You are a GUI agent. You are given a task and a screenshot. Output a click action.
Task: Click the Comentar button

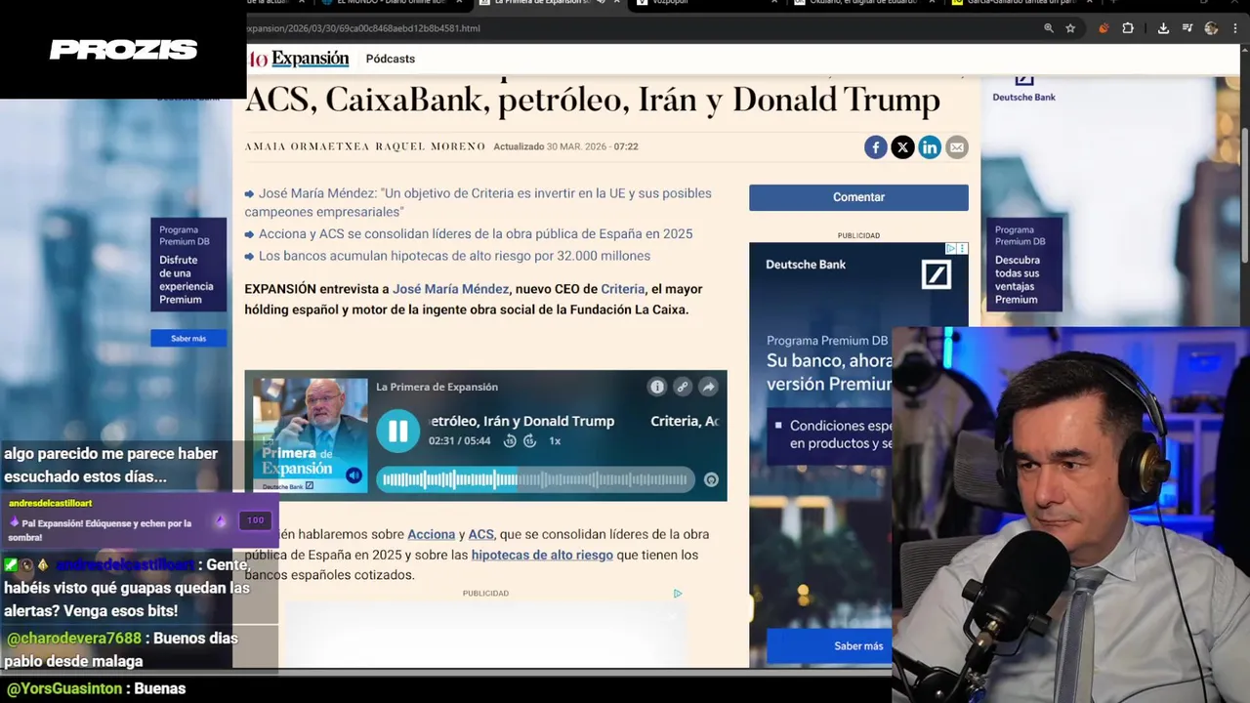point(858,197)
